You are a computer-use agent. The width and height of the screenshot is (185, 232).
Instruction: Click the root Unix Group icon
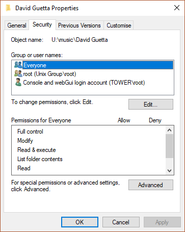[18, 73]
